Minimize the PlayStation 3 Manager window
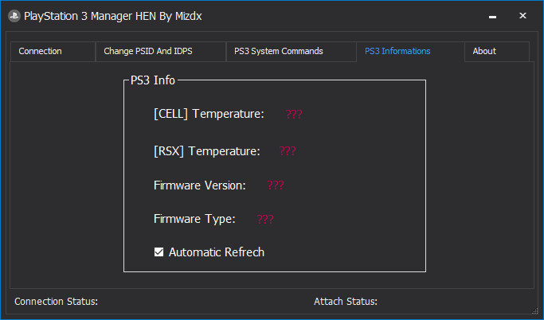 [492, 16]
